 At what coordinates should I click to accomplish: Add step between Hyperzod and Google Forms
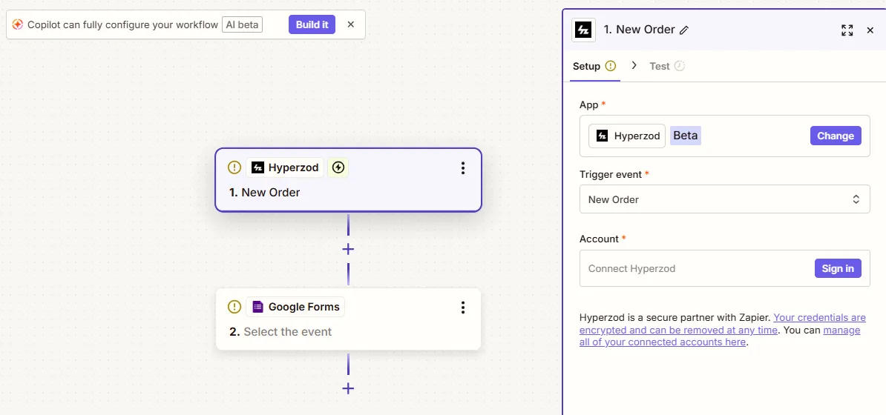tap(348, 249)
